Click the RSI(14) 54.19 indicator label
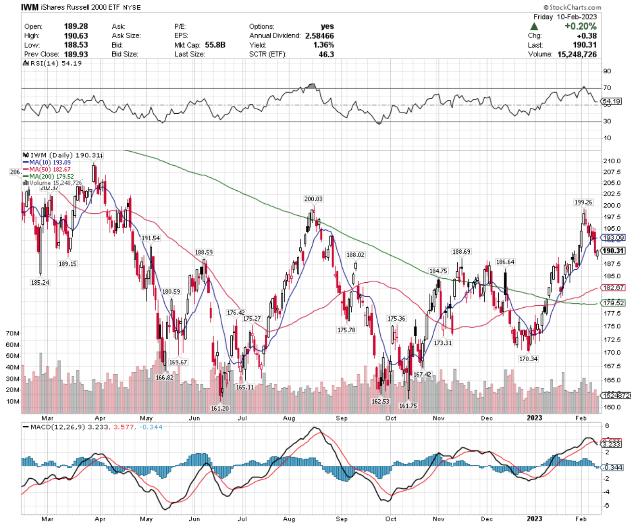This screenshot has height=525, width=638. pos(53,63)
